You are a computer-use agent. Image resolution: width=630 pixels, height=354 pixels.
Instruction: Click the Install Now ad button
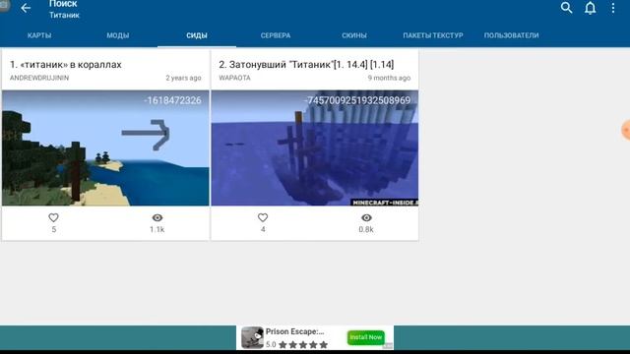pos(365,337)
